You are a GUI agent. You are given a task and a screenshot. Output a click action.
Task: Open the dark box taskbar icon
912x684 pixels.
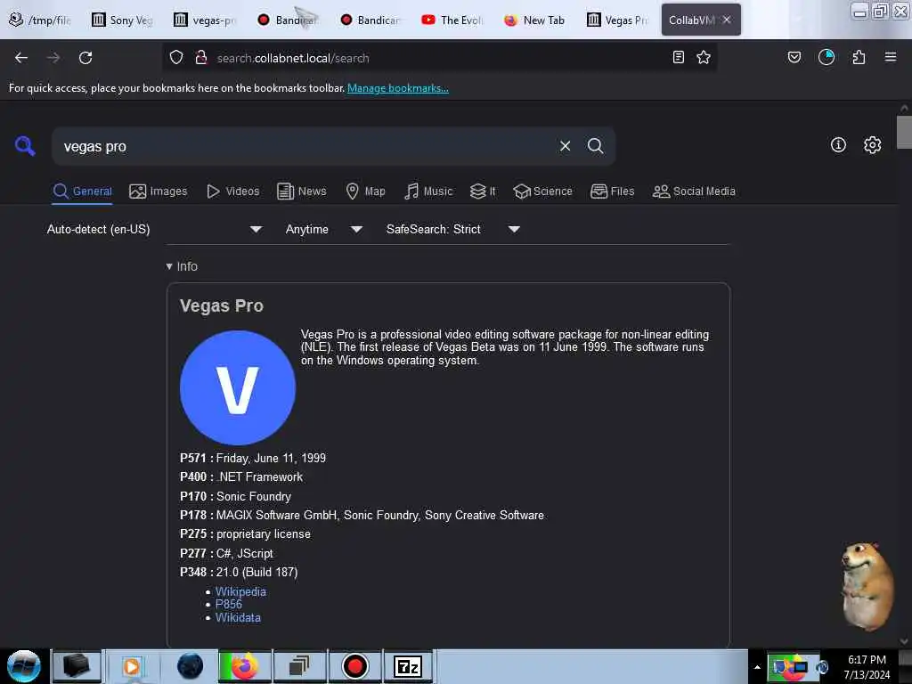coord(77,666)
